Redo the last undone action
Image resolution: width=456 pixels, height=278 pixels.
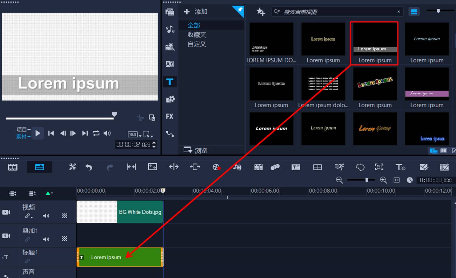tap(110, 167)
